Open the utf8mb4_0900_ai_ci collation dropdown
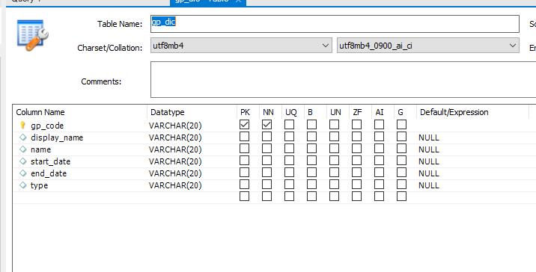The image size is (536, 272). [x=427, y=46]
